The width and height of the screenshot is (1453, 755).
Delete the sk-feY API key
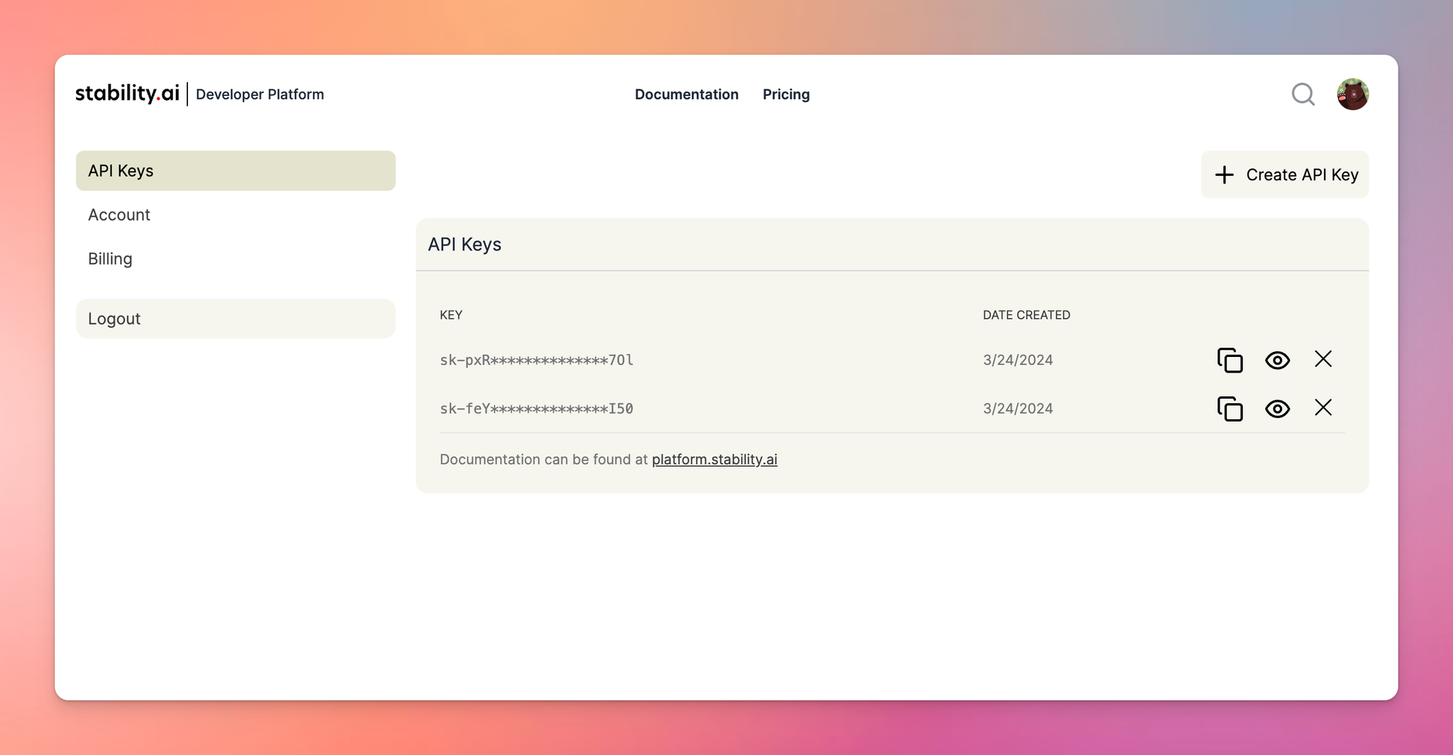pos(1323,407)
